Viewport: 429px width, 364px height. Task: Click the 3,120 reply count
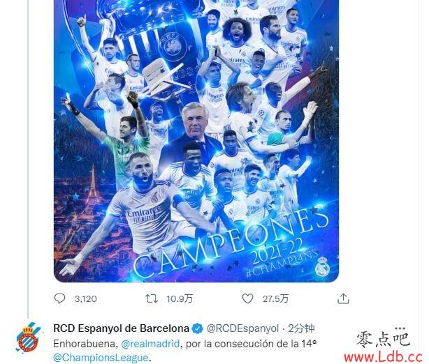[x=86, y=298]
